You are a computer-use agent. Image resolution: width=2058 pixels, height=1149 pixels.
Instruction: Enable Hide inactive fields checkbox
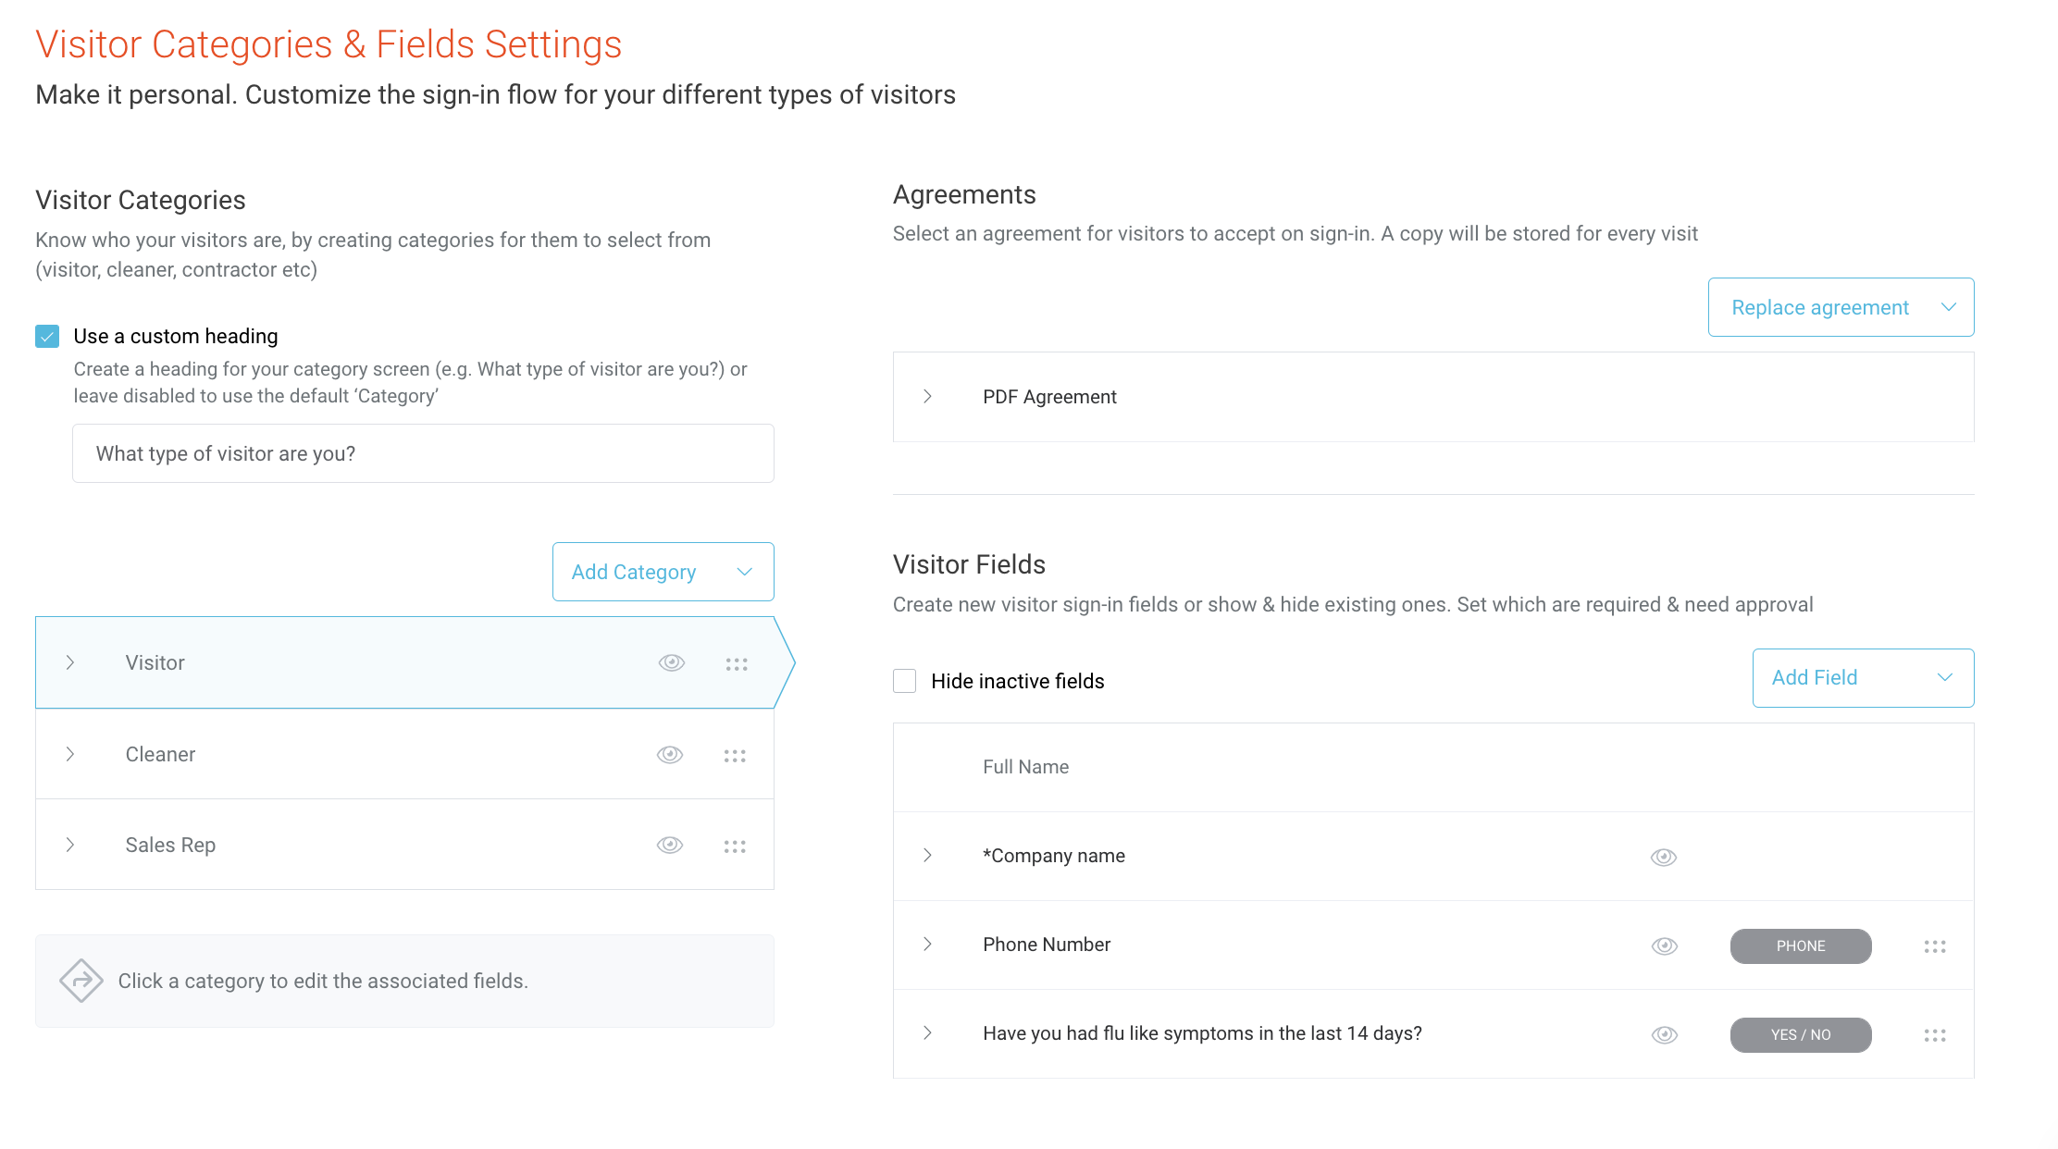coord(905,681)
